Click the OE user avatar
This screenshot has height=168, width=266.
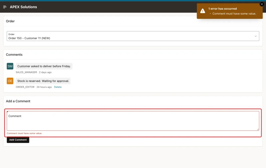(x=10, y=81)
